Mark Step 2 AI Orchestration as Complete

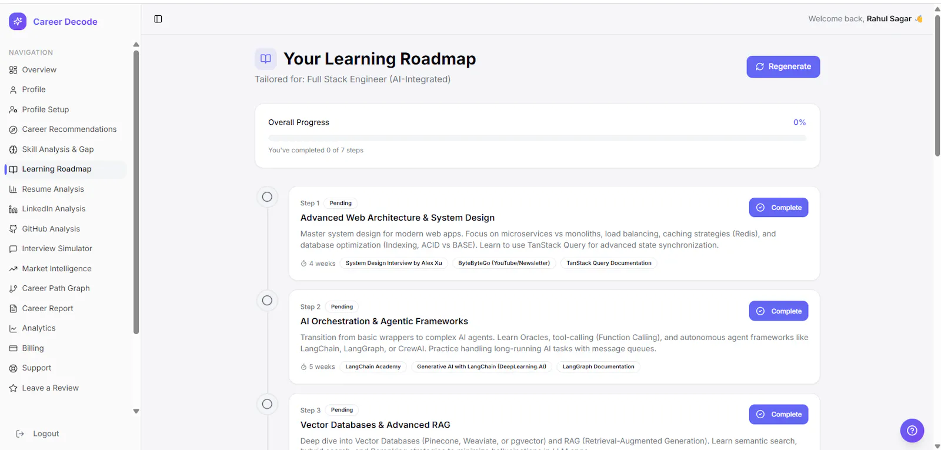click(x=778, y=311)
